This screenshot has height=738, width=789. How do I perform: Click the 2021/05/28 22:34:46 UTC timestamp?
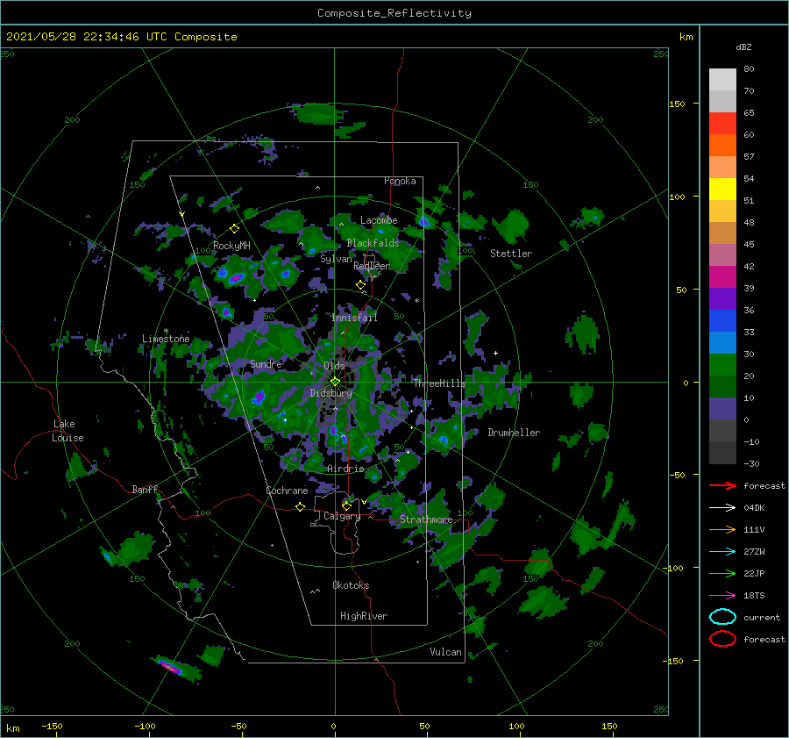coord(87,37)
